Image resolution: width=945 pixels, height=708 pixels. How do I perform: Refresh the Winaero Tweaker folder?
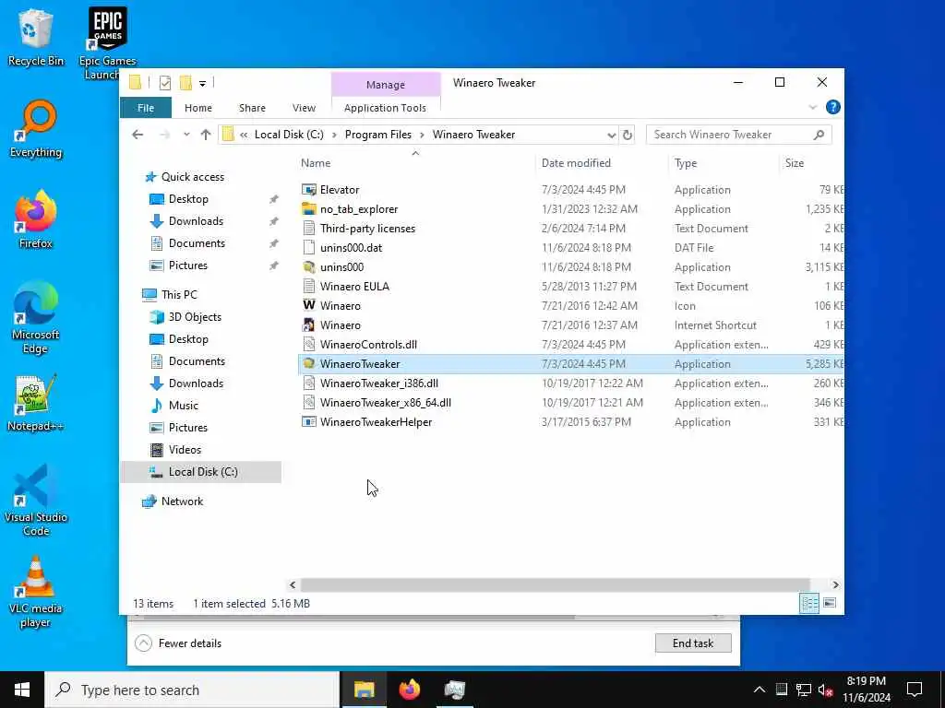point(628,135)
